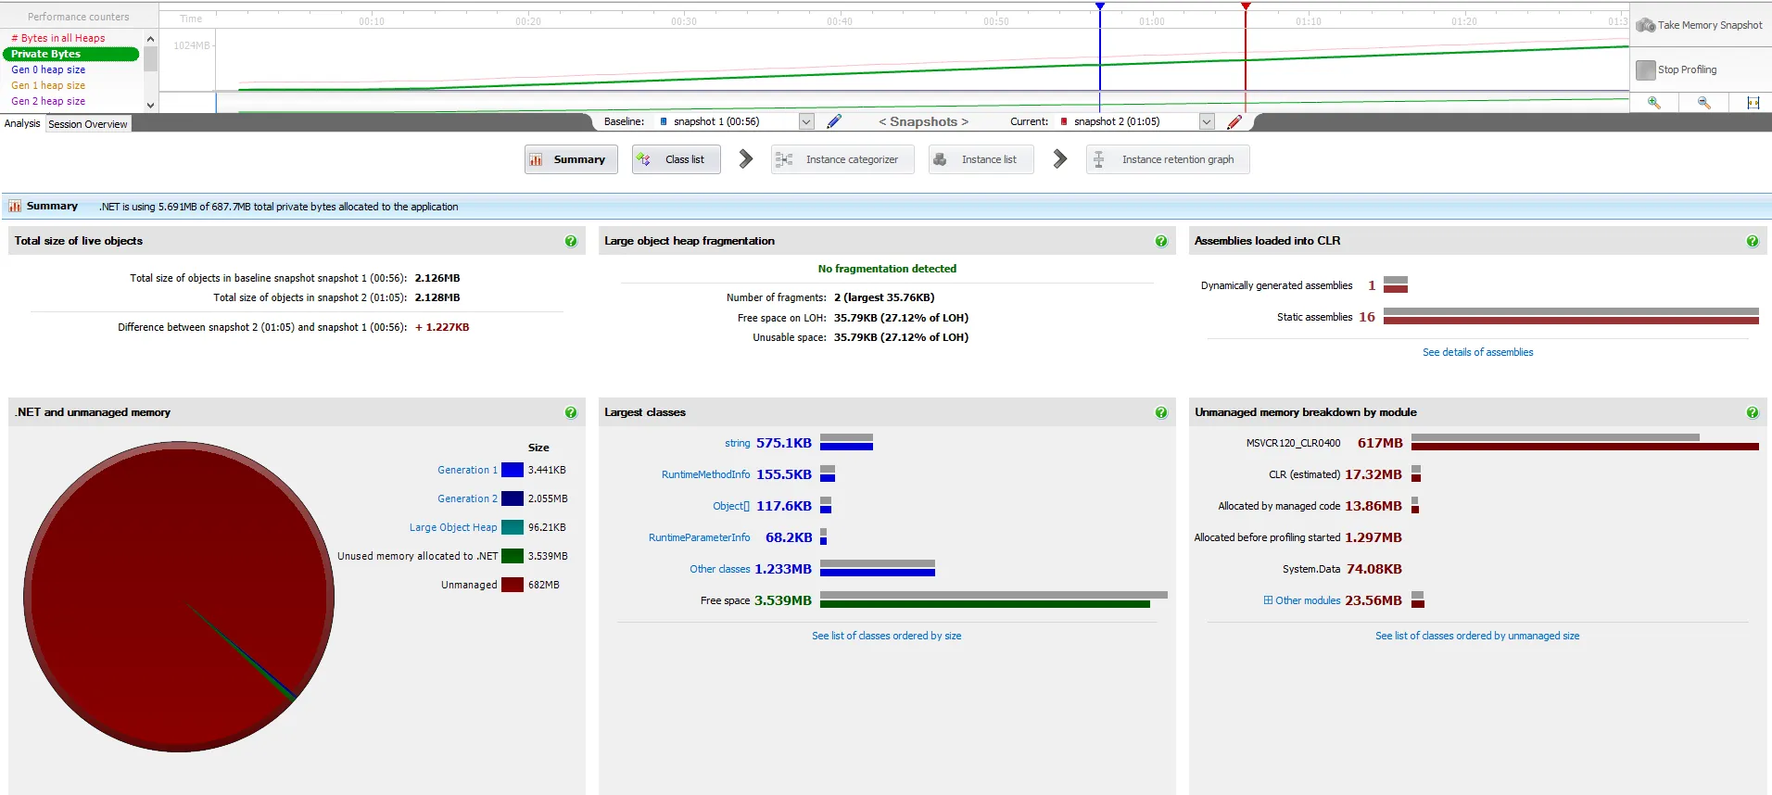Click the Large Object Heap legend link

453,527
